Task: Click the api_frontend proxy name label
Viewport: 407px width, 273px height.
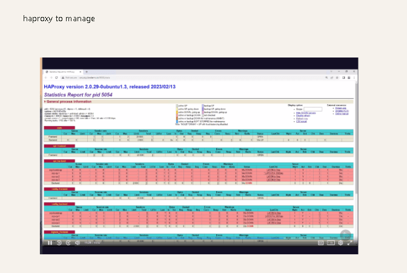Action: point(59,146)
